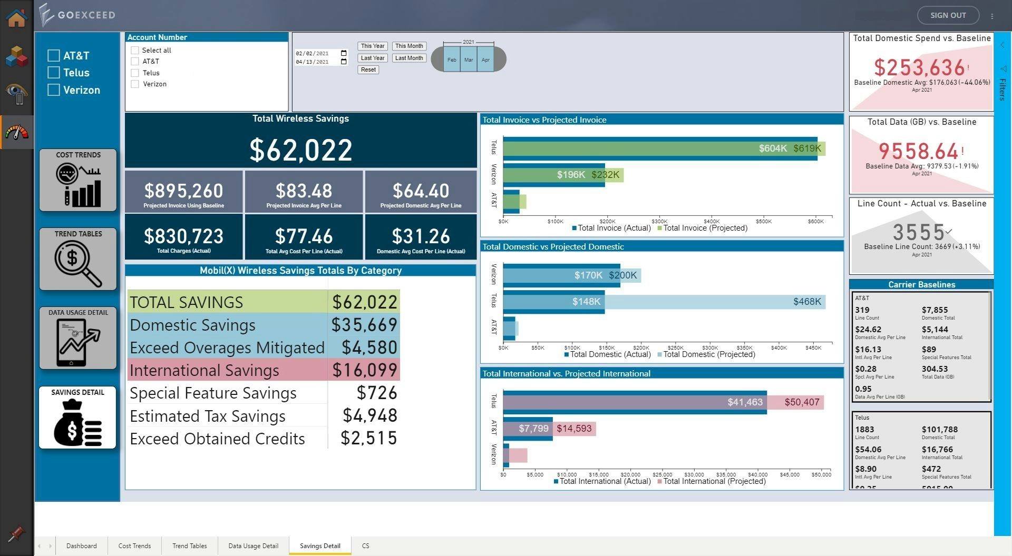Expand the Filters pane chevron
The height and width of the screenshot is (556, 1012).
[x=1003, y=45]
